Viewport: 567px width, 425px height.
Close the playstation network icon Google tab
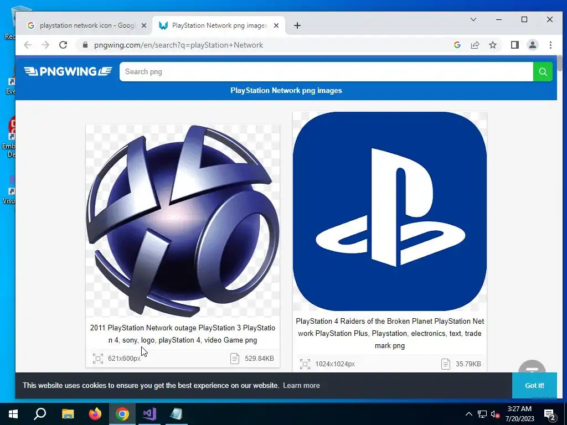pyautogui.click(x=144, y=25)
